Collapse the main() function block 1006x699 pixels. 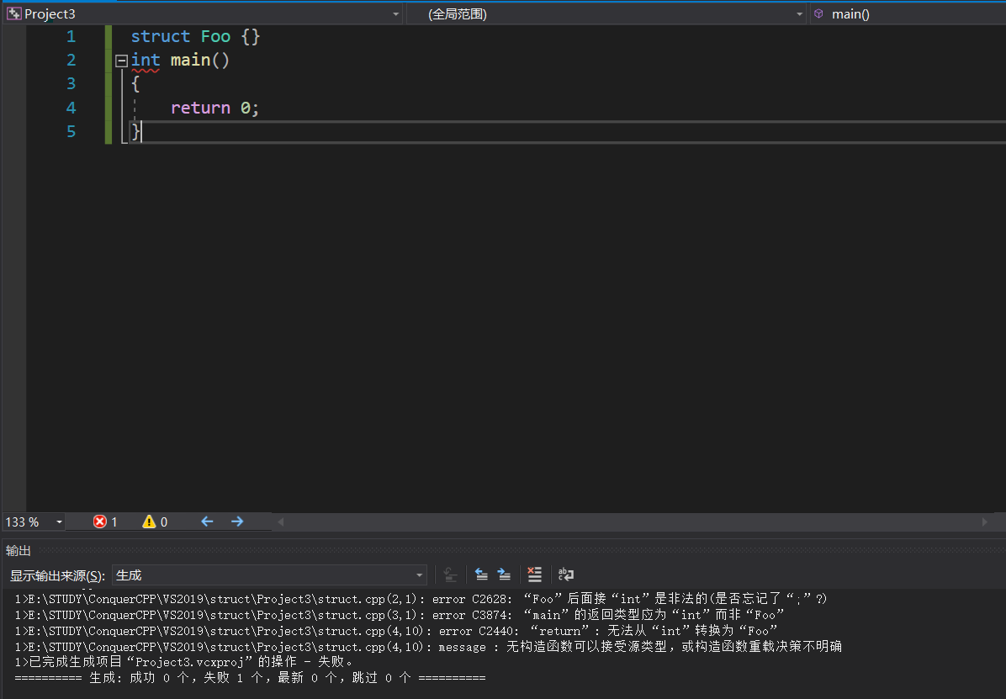[x=121, y=61]
